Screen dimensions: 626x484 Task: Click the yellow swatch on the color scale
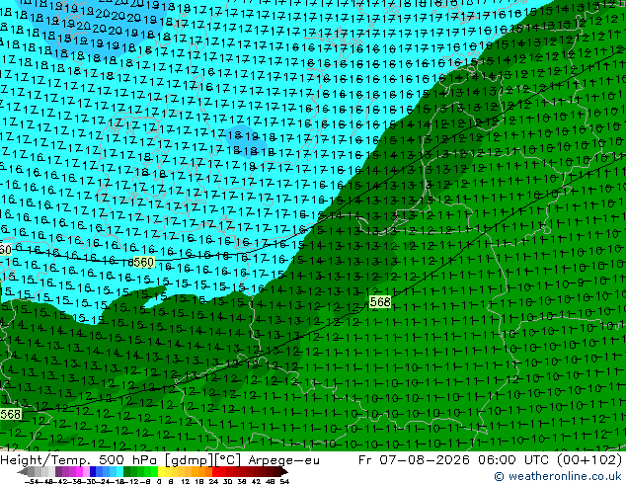pyautogui.click(x=161, y=472)
